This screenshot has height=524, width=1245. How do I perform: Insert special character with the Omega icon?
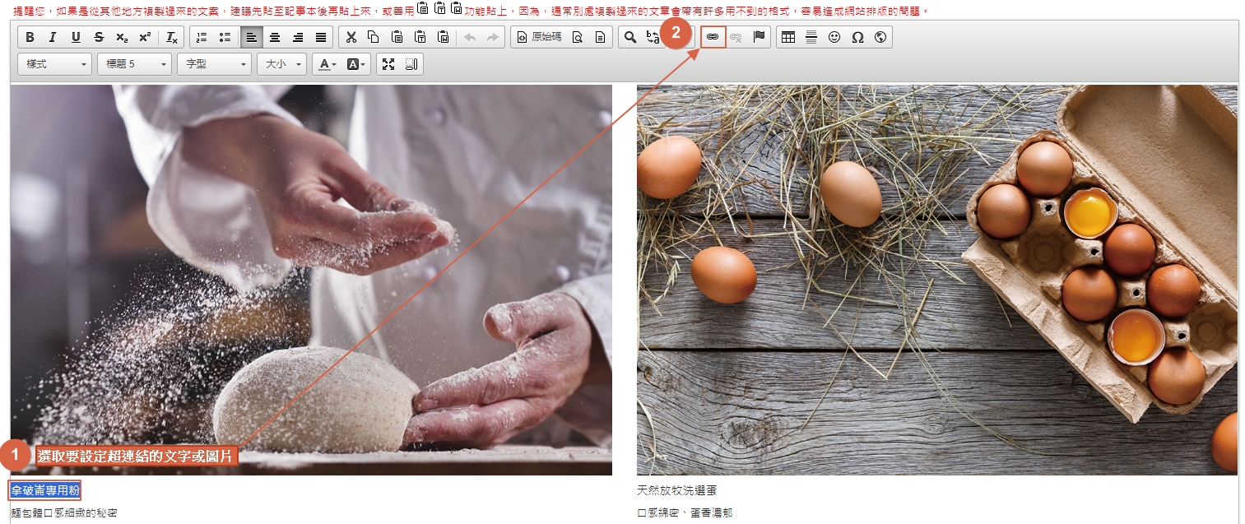click(857, 37)
